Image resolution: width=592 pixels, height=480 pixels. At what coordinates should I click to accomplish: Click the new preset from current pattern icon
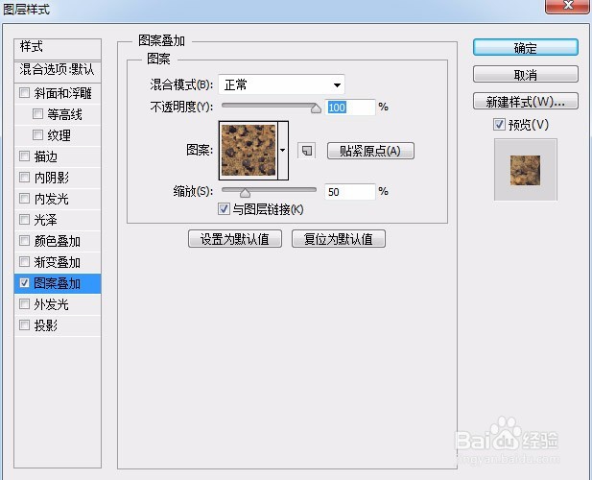click(x=307, y=151)
